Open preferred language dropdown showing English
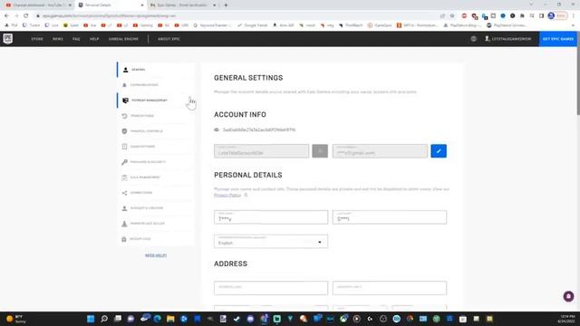The height and width of the screenshot is (326, 580). point(271,242)
